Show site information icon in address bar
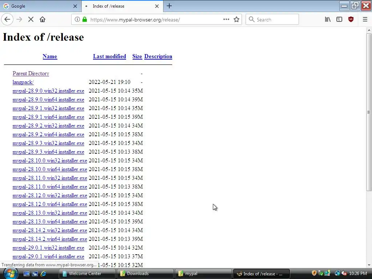Screen dimensions: 372x279 point(77,20)
